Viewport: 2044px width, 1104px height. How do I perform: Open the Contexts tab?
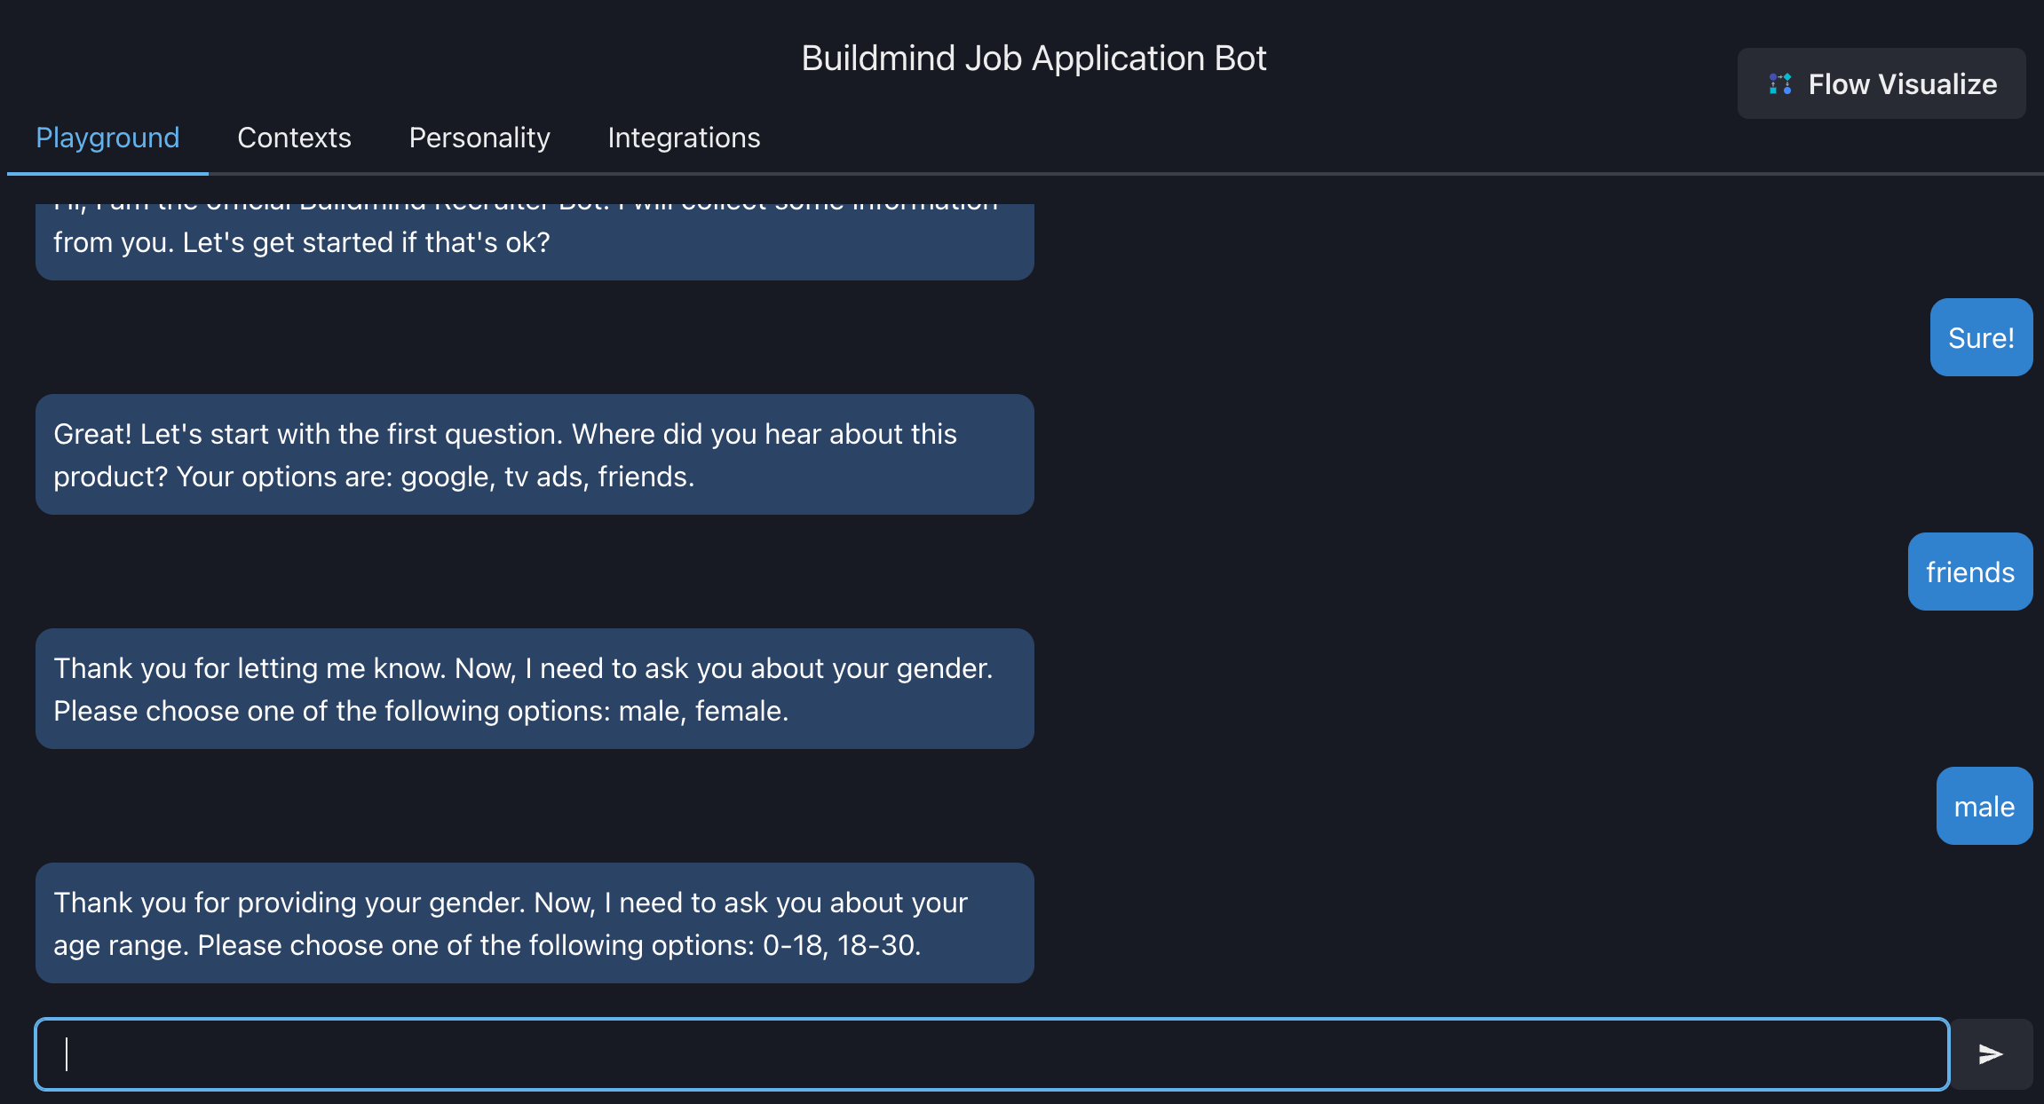[294, 138]
